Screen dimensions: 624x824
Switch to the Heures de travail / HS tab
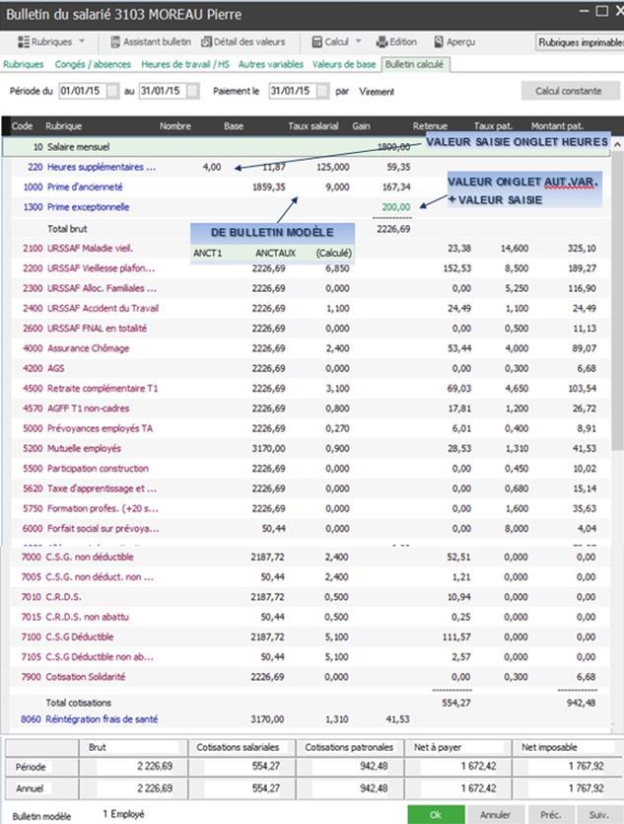pyautogui.click(x=186, y=64)
